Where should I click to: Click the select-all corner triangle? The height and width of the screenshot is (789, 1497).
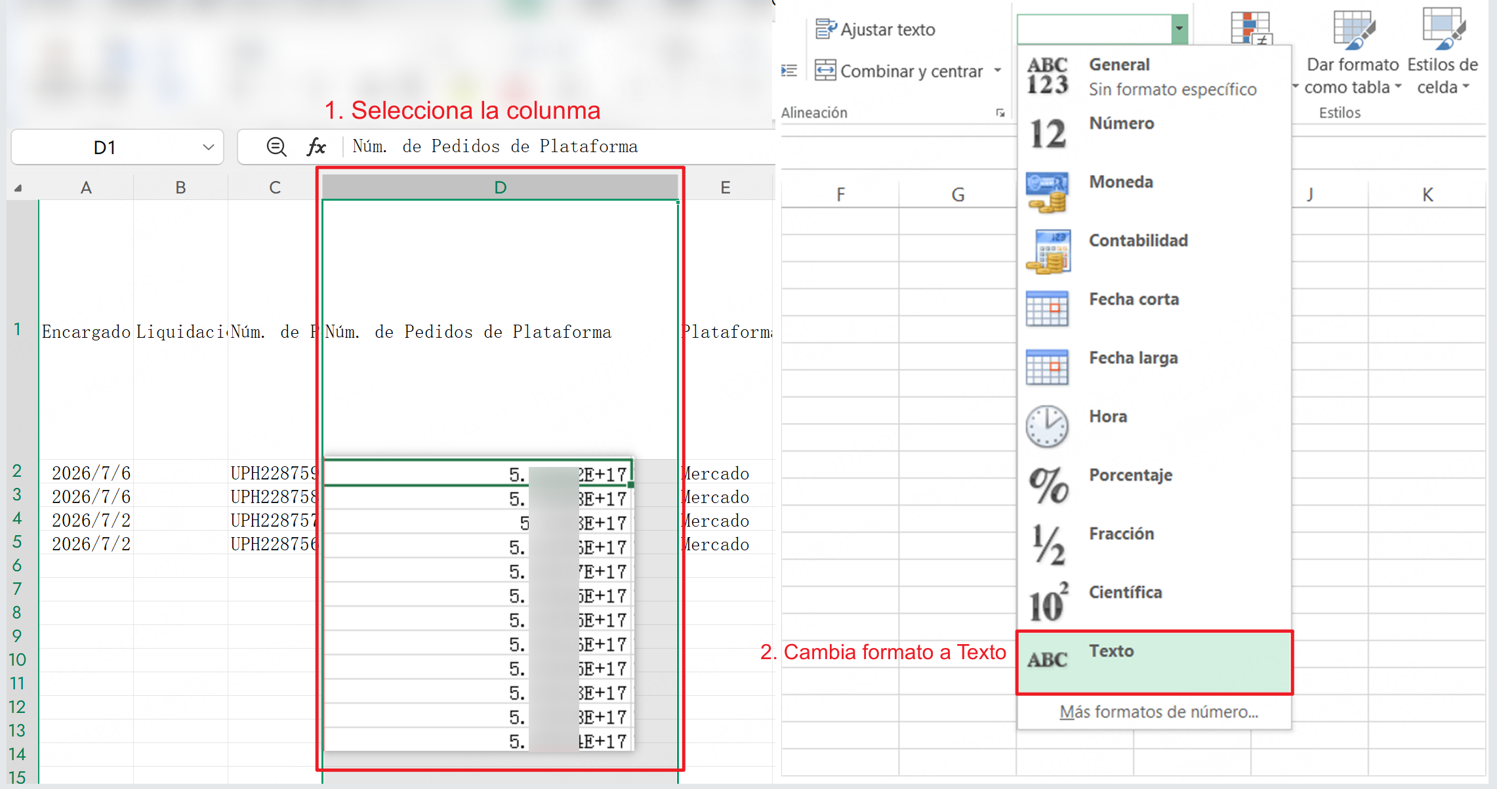18,188
